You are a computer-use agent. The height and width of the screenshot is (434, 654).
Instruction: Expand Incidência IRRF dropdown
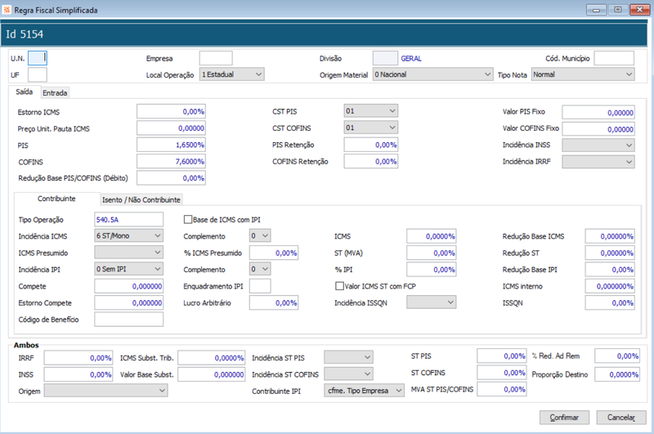point(598,162)
